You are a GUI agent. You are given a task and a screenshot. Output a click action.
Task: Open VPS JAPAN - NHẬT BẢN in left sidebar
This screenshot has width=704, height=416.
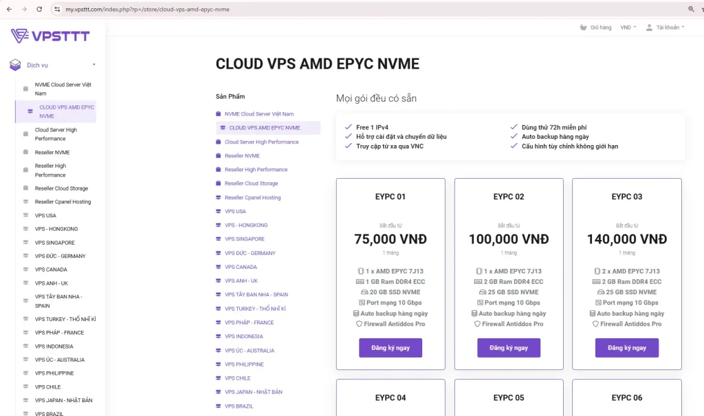pos(63,400)
